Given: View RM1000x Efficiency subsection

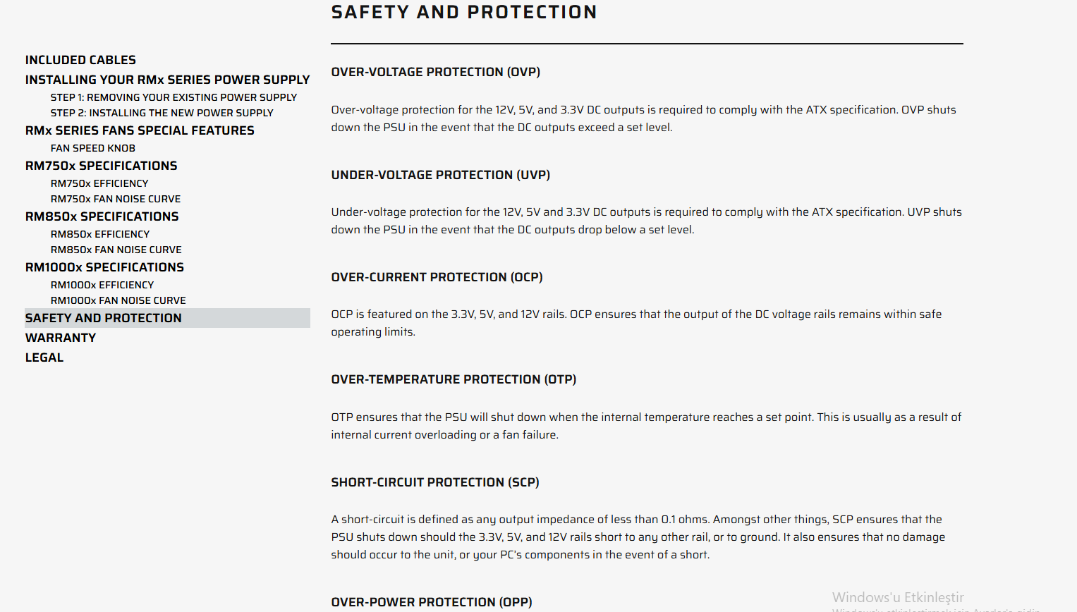Looking at the screenshot, I should (x=102, y=285).
